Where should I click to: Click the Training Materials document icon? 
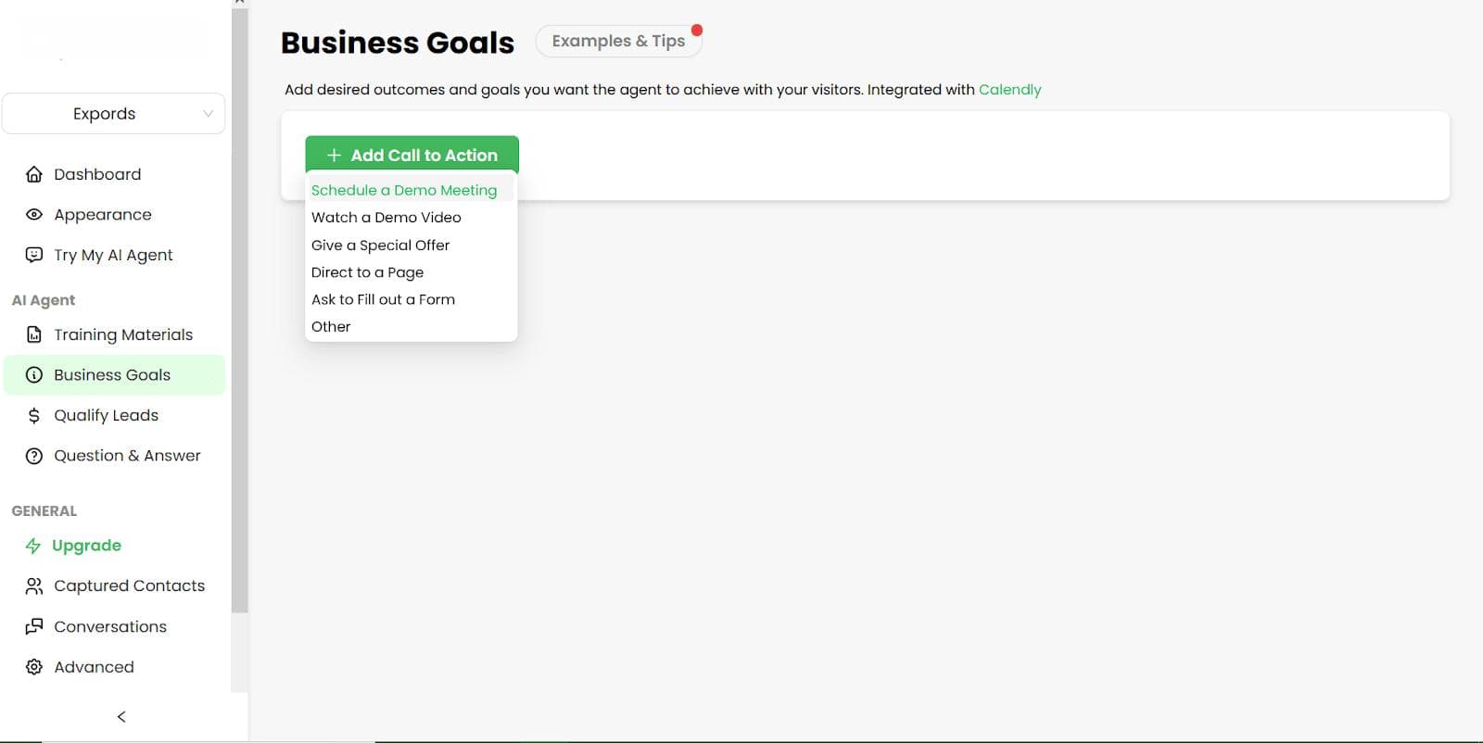click(34, 334)
